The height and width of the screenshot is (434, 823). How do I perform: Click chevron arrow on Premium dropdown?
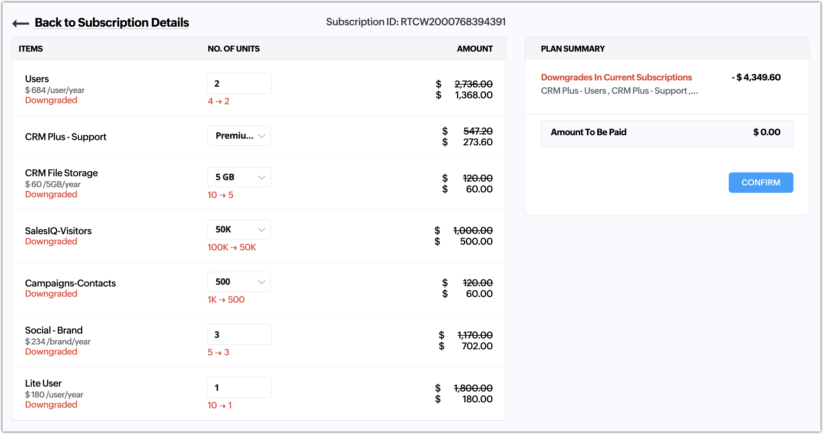[262, 136]
